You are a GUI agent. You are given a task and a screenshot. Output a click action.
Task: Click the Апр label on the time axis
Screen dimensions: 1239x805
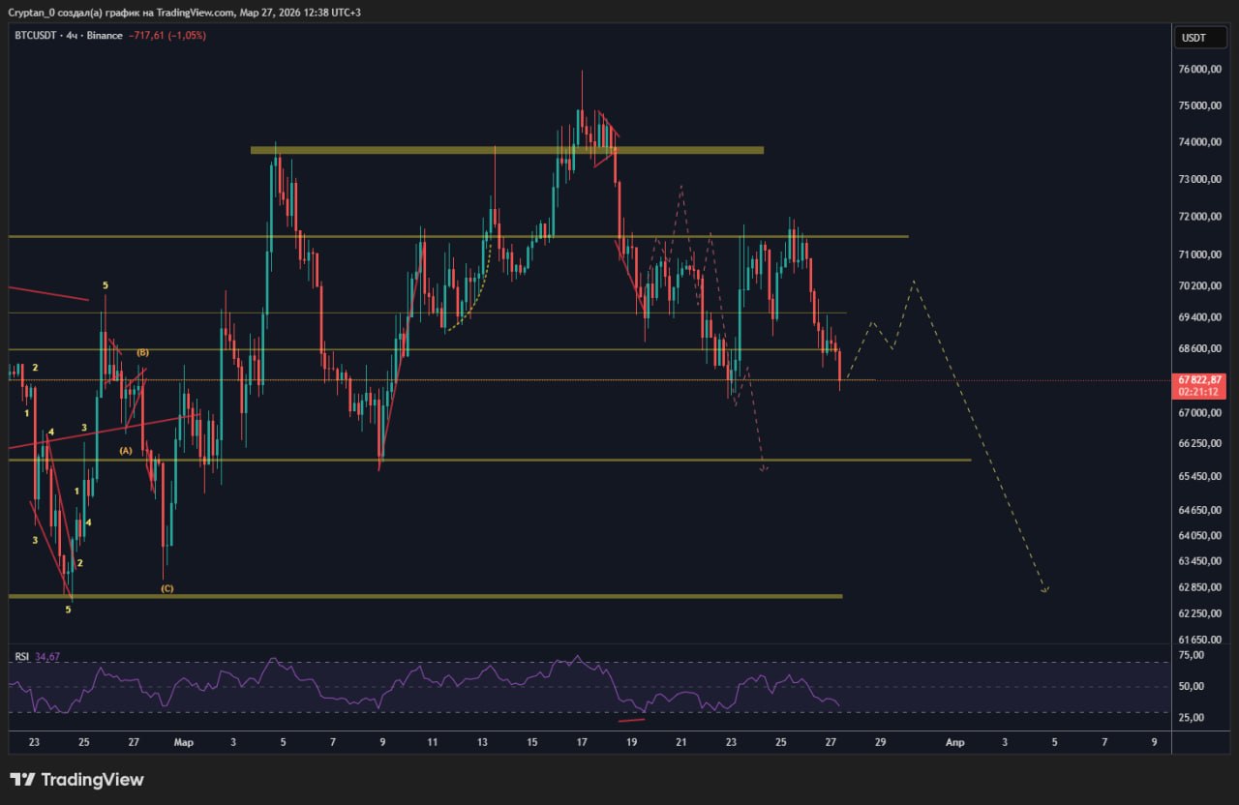pos(954,743)
